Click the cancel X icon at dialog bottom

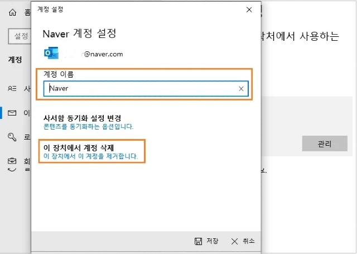click(234, 242)
